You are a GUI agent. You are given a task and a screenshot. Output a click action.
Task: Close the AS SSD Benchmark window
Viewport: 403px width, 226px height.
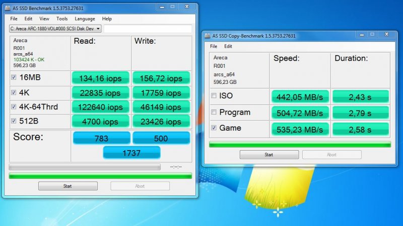(187, 7)
